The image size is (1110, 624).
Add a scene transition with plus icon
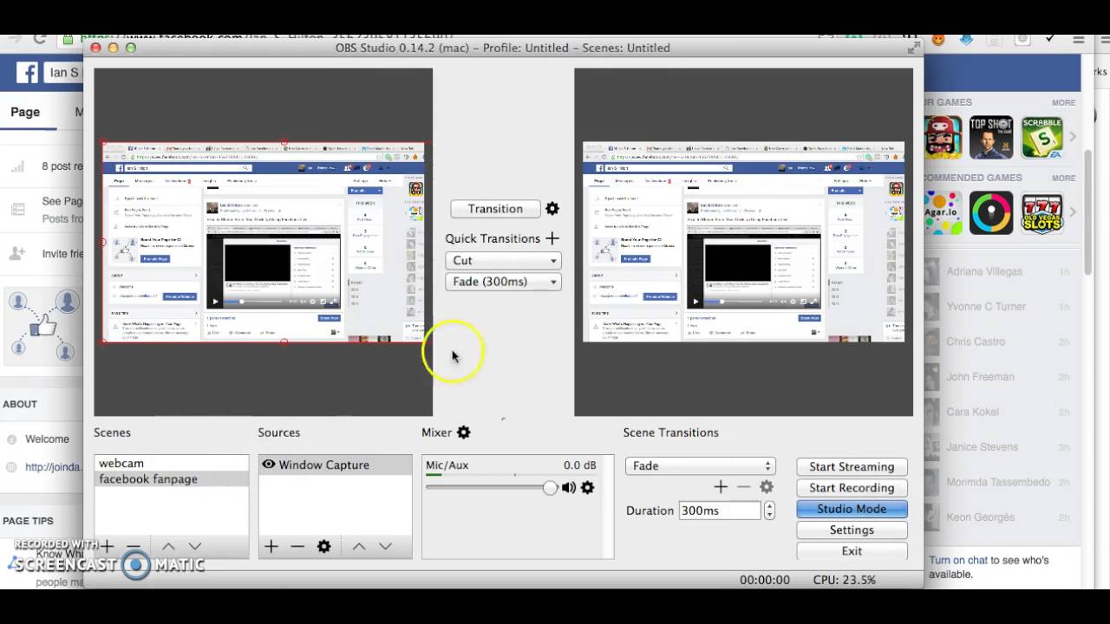[x=719, y=487]
